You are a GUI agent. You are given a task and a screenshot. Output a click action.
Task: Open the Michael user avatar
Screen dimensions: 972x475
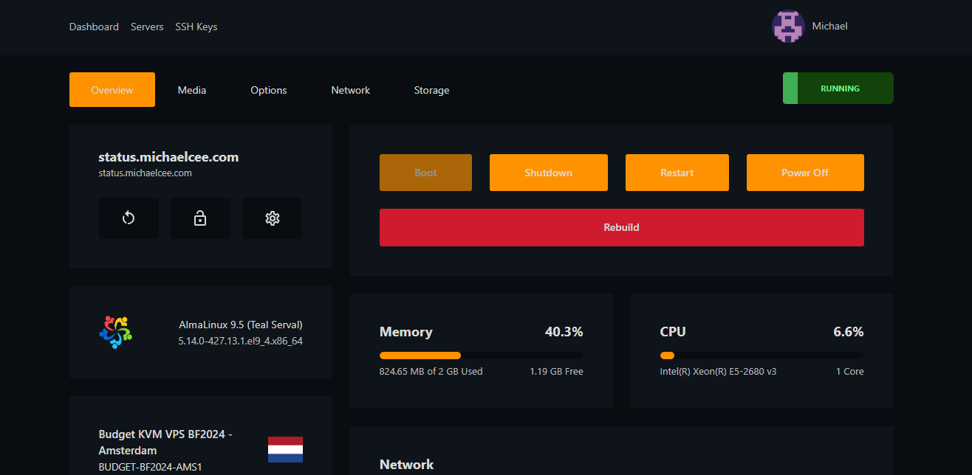[787, 27]
